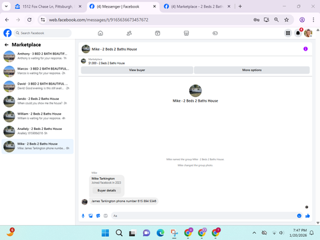Open the tab search dropdown arrow
The width and height of the screenshot is (320, 240).
6,6
